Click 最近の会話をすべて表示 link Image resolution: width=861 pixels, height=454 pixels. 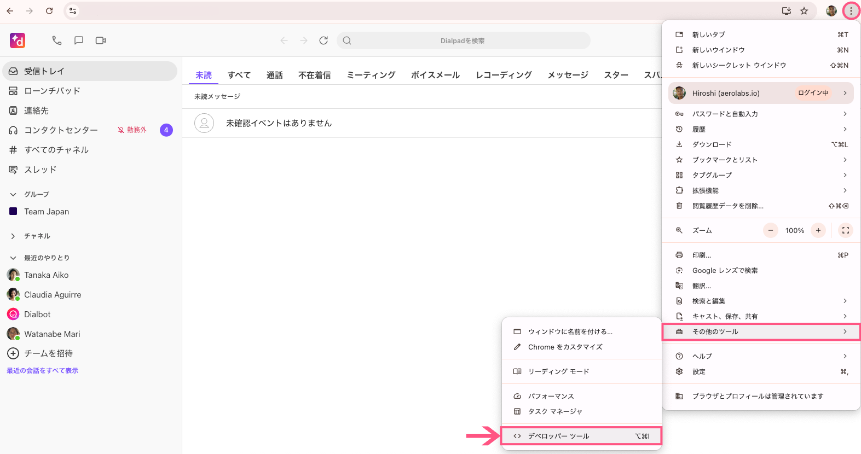tap(42, 371)
